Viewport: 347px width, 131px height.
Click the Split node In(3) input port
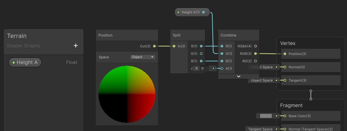(174, 46)
